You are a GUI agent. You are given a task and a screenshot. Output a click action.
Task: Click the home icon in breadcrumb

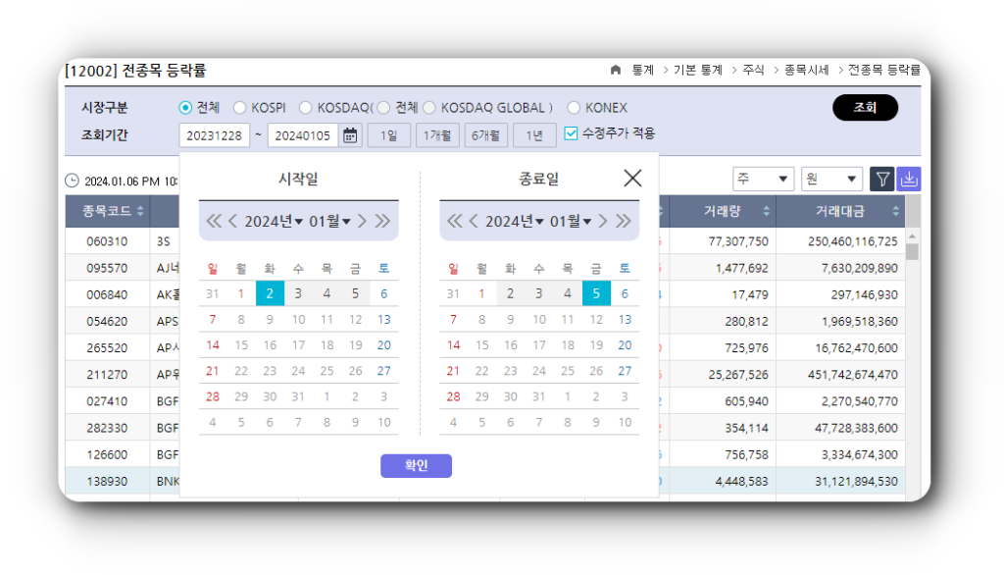click(x=616, y=70)
